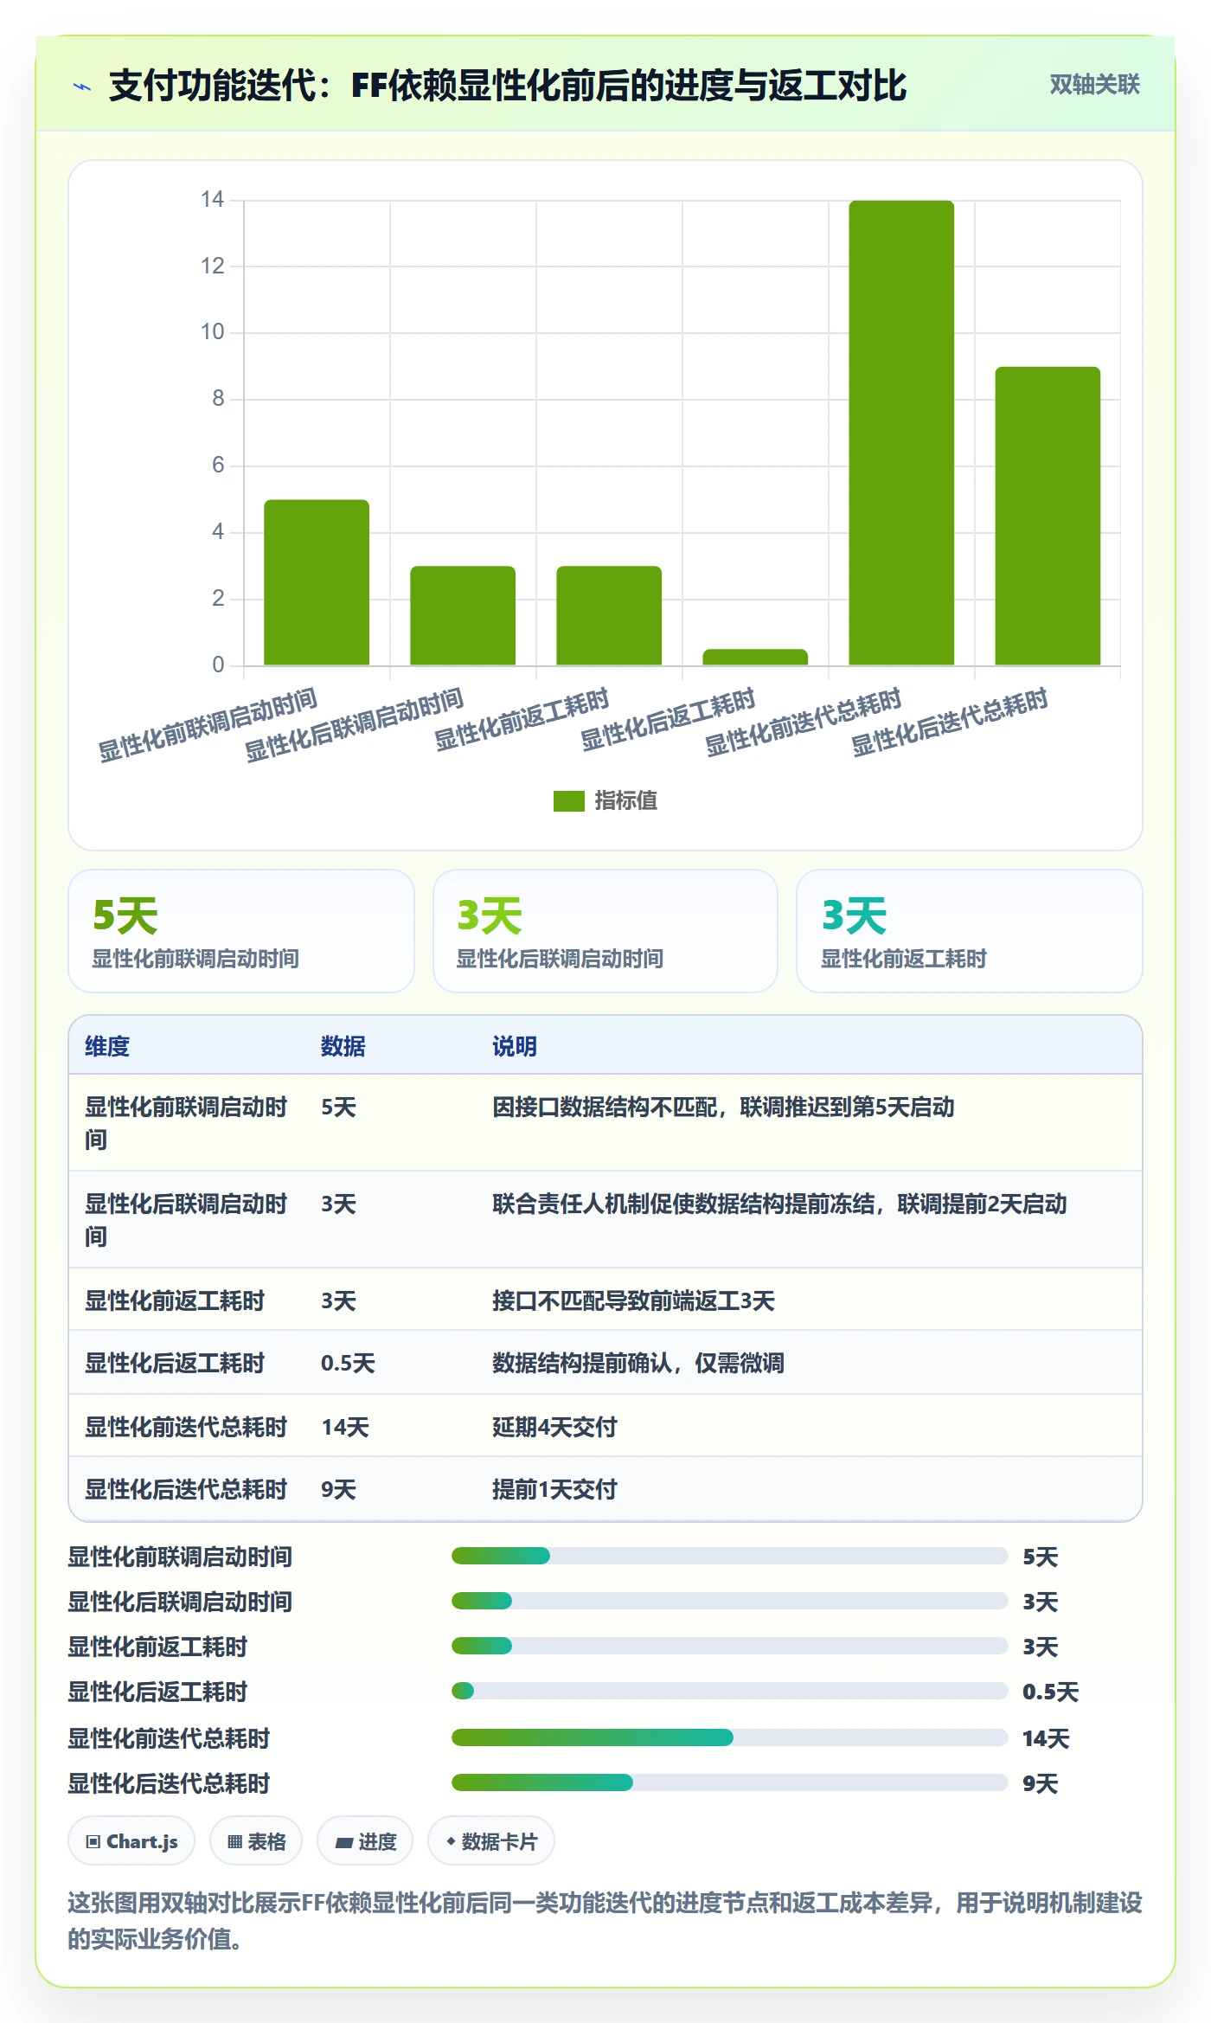Click the 指标值 legend label
The width and height of the screenshot is (1211, 2023).
(x=625, y=801)
